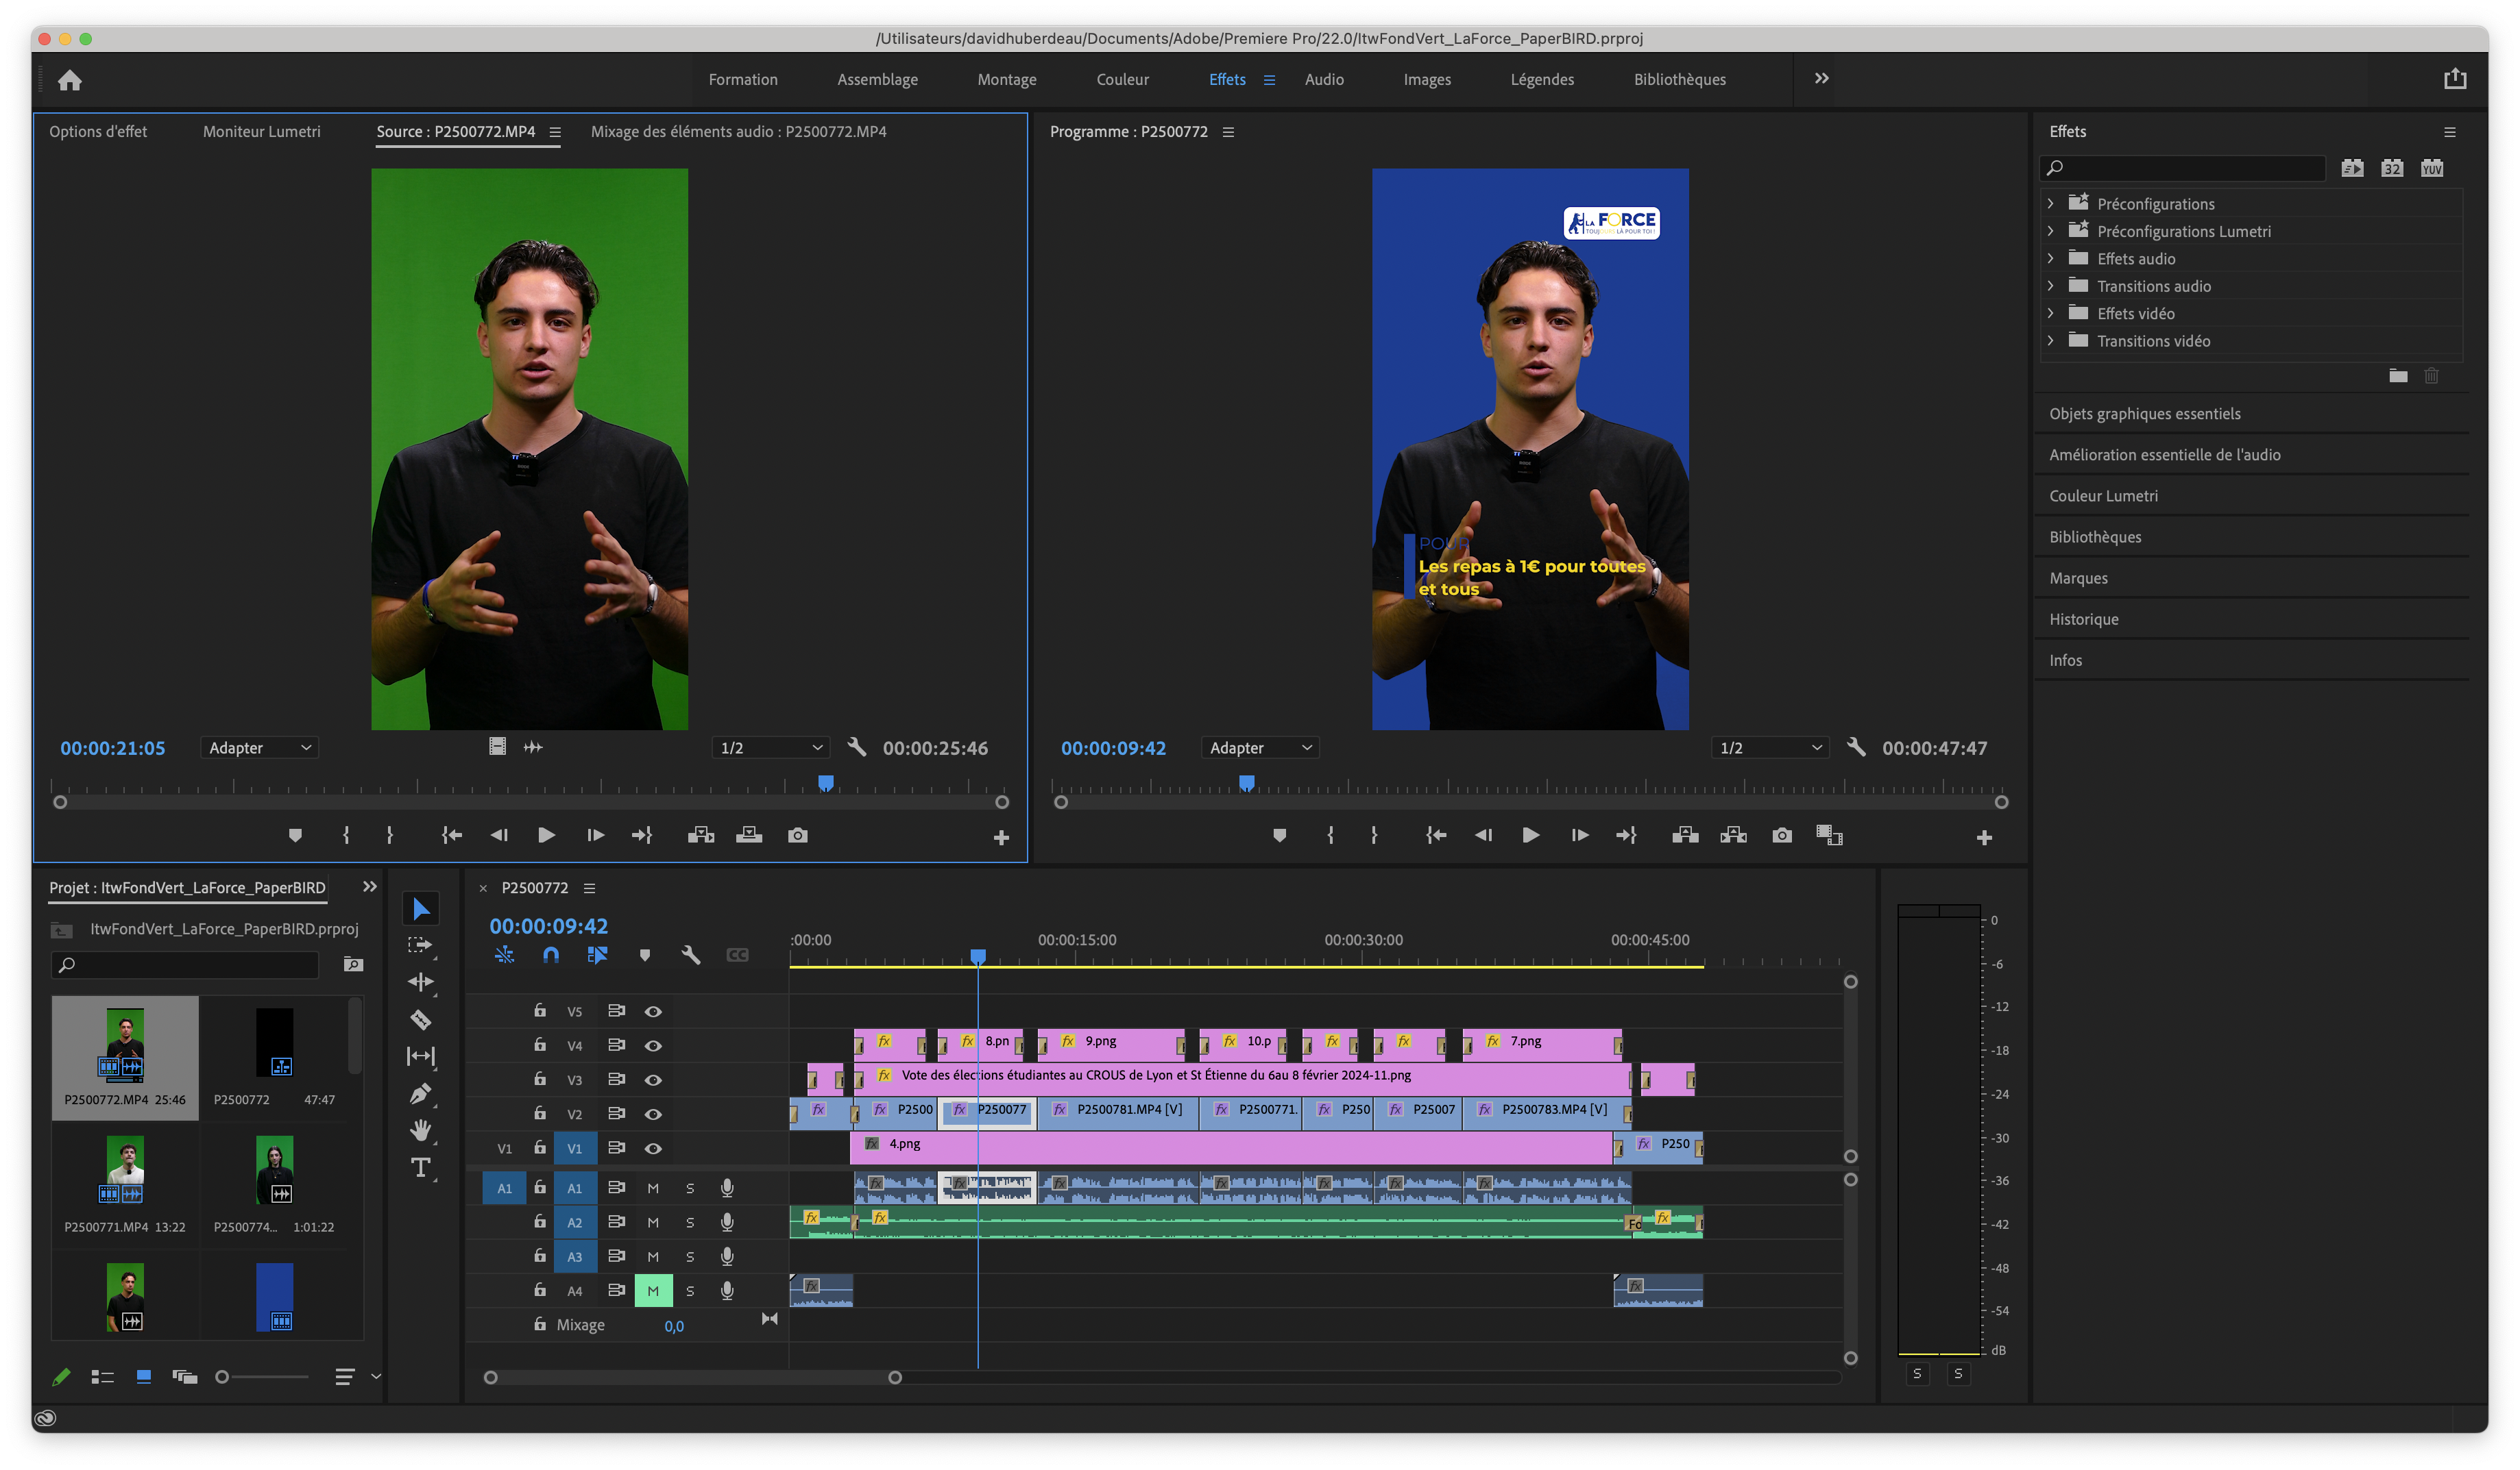
Task: Open the Options d'effet tab
Action: (x=98, y=132)
